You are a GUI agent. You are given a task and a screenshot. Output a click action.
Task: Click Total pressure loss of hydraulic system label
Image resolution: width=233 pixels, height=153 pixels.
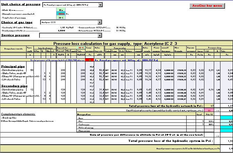[171, 141]
